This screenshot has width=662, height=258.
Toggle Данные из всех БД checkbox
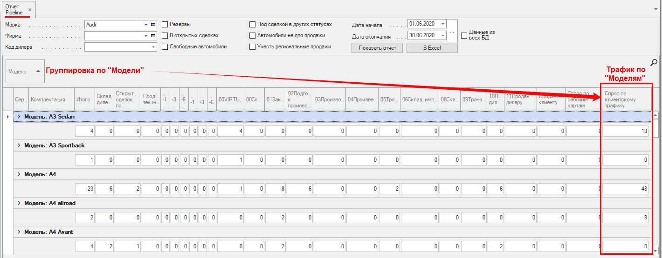pyautogui.click(x=464, y=35)
